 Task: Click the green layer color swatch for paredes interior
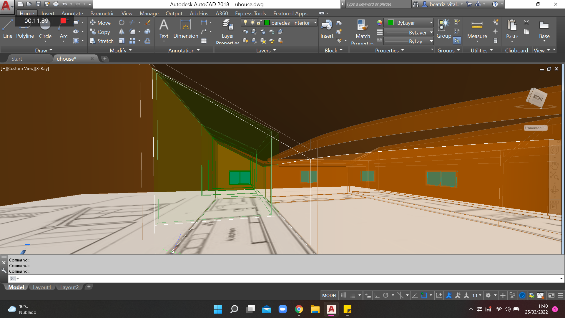[267, 23]
